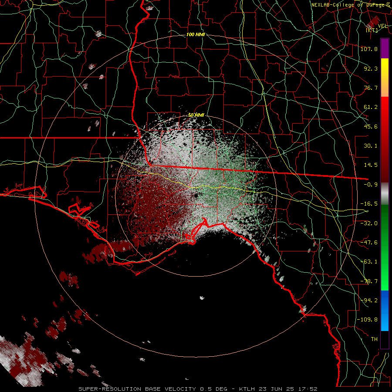Click the 14.5 scale value
Screen dimensions: 392x392
click(371, 165)
